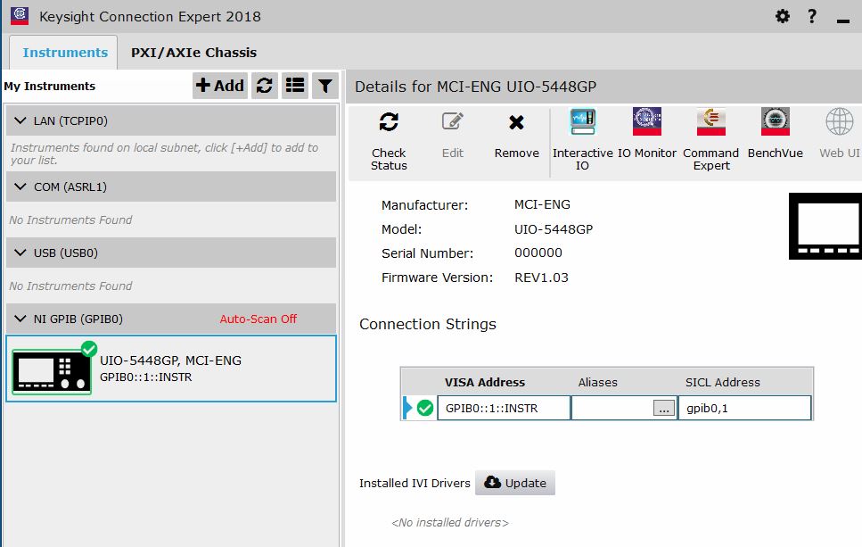Click the SICL Address gpib0,1 field
This screenshot has width=862, height=547.
pyautogui.click(x=744, y=408)
